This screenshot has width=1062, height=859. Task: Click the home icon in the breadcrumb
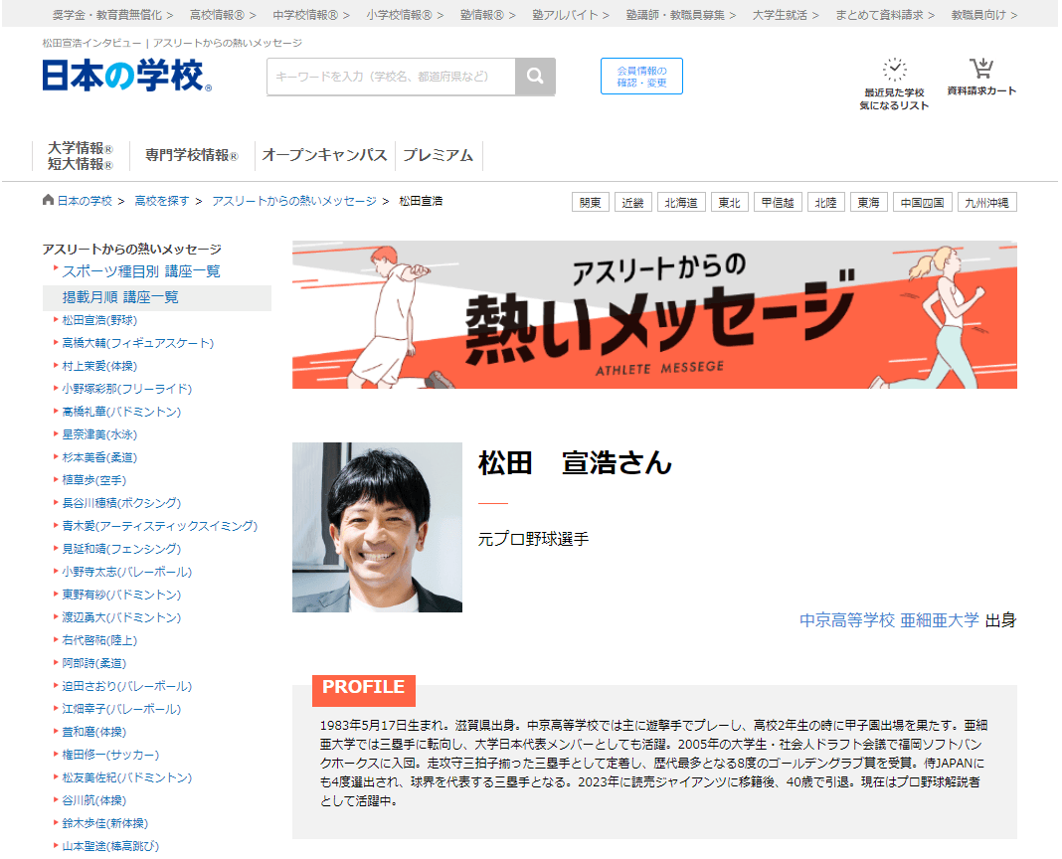click(x=49, y=200)
